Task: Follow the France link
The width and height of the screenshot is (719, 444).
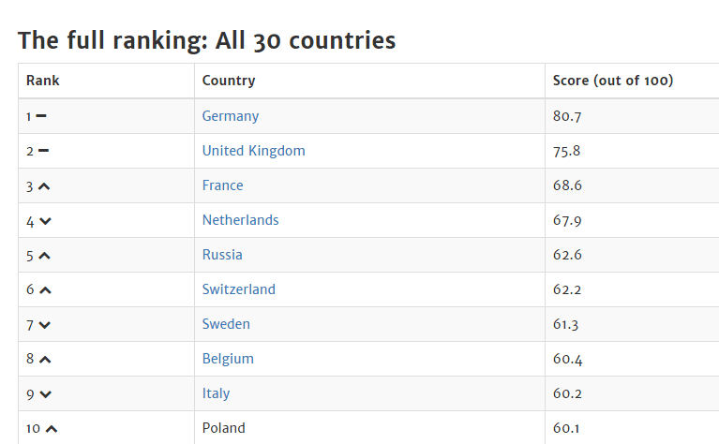Action: (x=222, y=185)
